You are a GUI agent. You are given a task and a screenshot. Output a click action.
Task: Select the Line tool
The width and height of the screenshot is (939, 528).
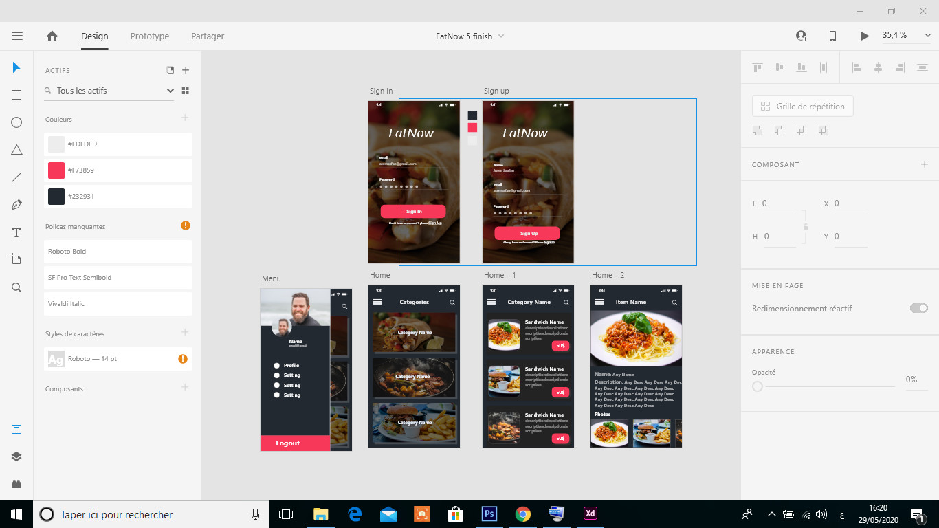[16, 177]
